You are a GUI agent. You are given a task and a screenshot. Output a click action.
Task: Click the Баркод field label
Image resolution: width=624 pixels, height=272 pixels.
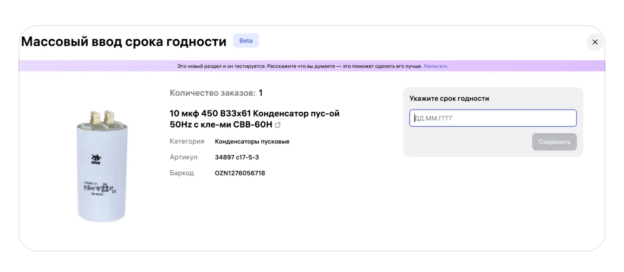(182, 173)
